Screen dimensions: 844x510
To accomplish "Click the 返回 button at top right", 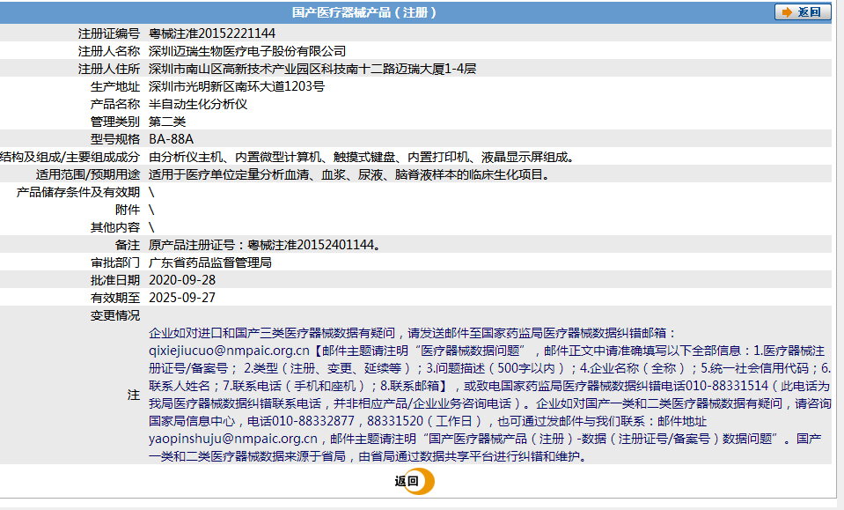I will tap(803, 11).
